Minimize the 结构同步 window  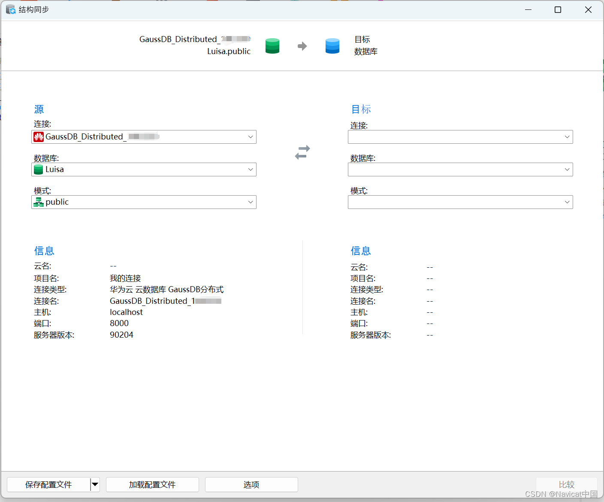click(528, 9)
